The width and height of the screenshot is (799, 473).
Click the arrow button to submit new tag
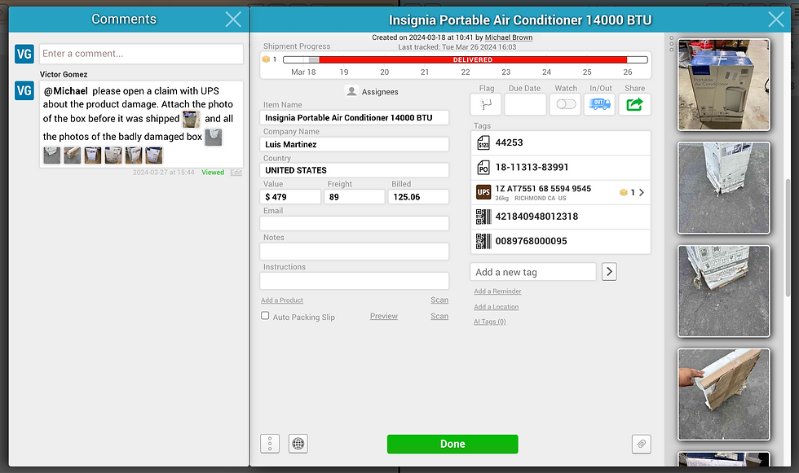(609, 272)
